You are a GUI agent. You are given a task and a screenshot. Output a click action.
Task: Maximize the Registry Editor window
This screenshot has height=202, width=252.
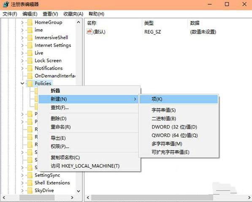227,4
